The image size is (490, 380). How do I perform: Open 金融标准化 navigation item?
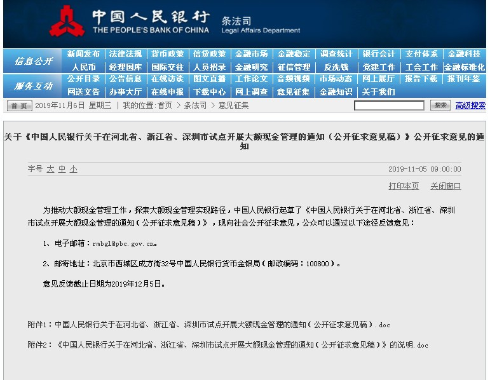coord(465,67)
